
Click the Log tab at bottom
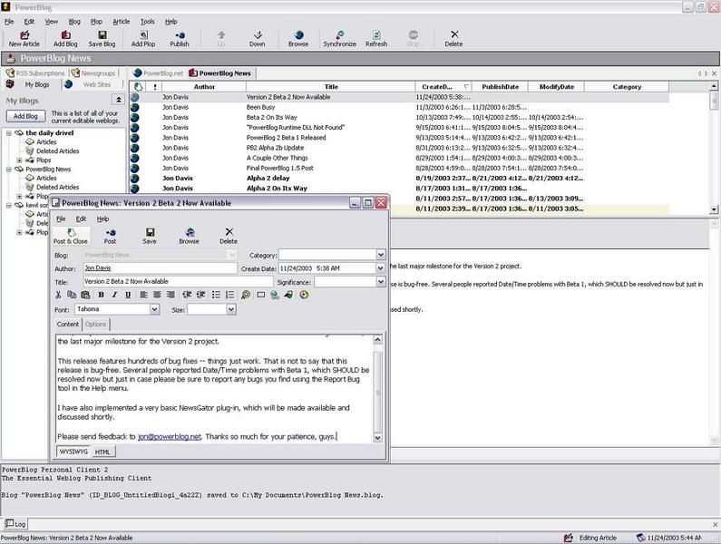click(15, 524)
